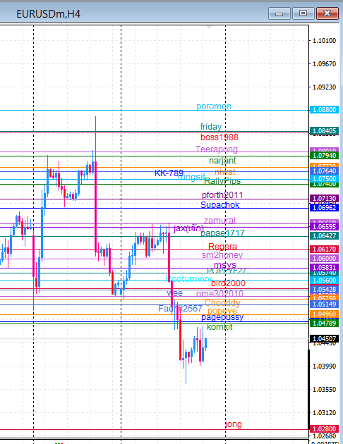
Task: Minimize the EURUSDm chart window
Action: [x=279, y=13]
